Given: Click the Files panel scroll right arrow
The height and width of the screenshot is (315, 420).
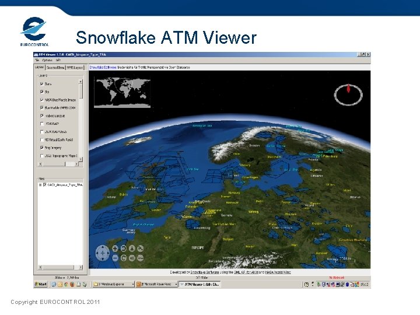Looking at the screenshot, I should [80, 267].
